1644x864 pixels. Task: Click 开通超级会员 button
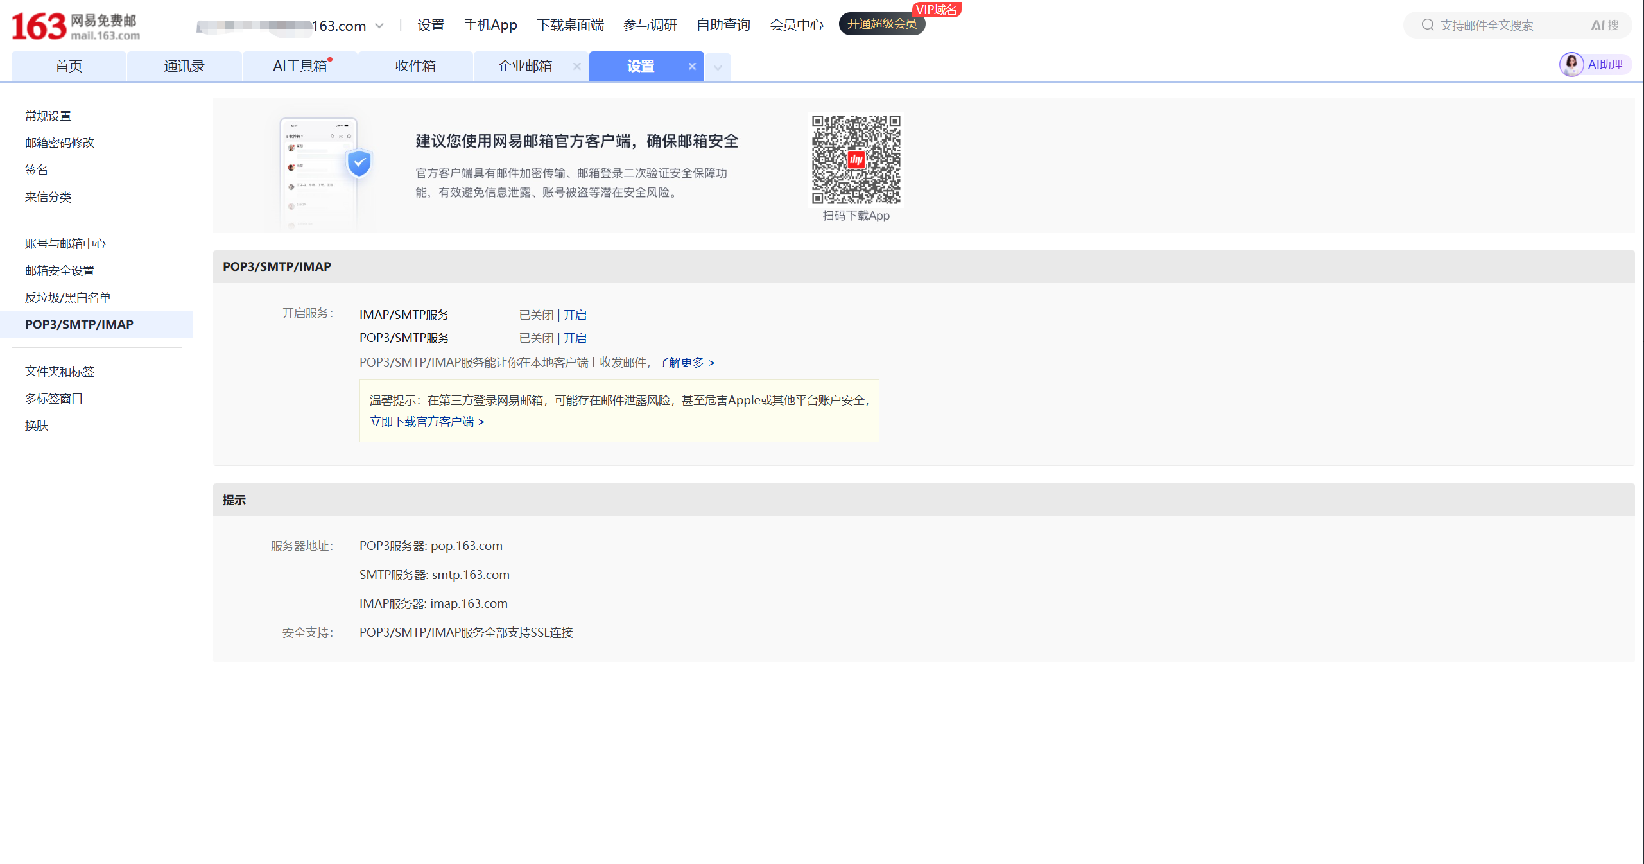(x=882, y=24)
